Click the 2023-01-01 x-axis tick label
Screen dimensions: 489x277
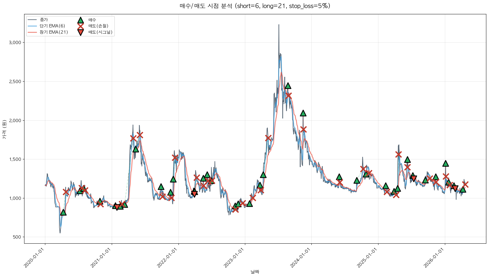[x=235, y=258]
